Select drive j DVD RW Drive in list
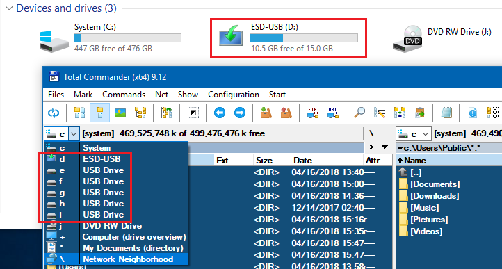Image resolution: width=502 pixels, height=269 pixels. 116,226
